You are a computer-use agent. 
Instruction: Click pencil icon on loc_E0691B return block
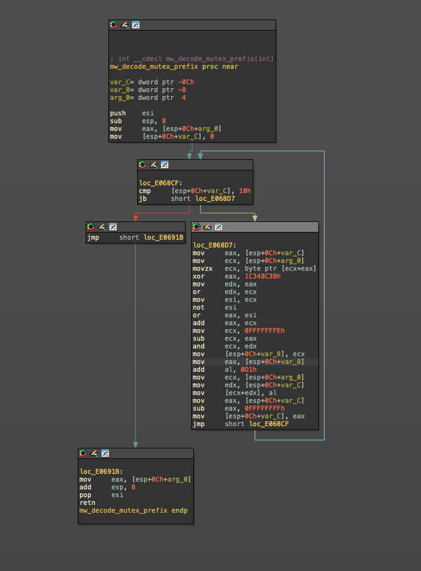(94, 453)
